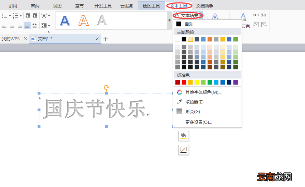Pick the white theme color swatch
Screen dimensions: 305x187
tap(178, 39)
